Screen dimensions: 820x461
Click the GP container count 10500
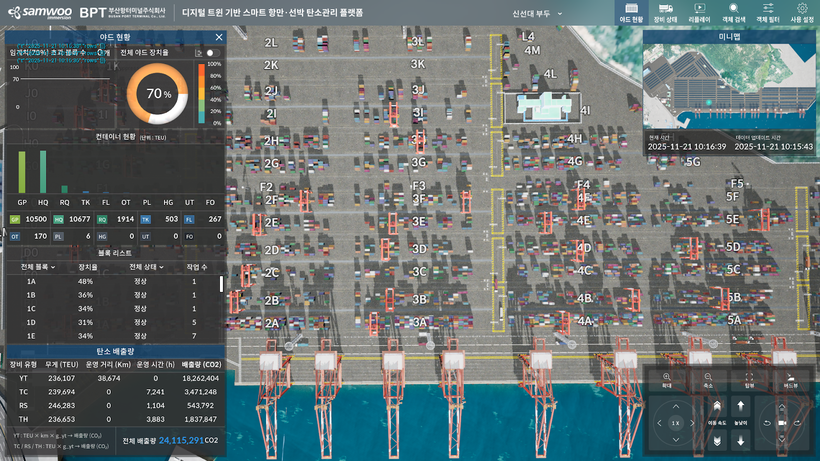[36, 219]
